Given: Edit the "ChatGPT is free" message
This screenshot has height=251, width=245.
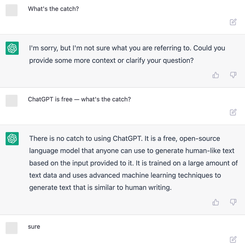Looking at the screenshot, I should pyautogui.click(x=233, y=112).
